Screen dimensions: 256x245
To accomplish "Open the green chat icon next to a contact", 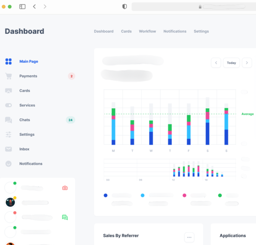I will tap(65, 217).
